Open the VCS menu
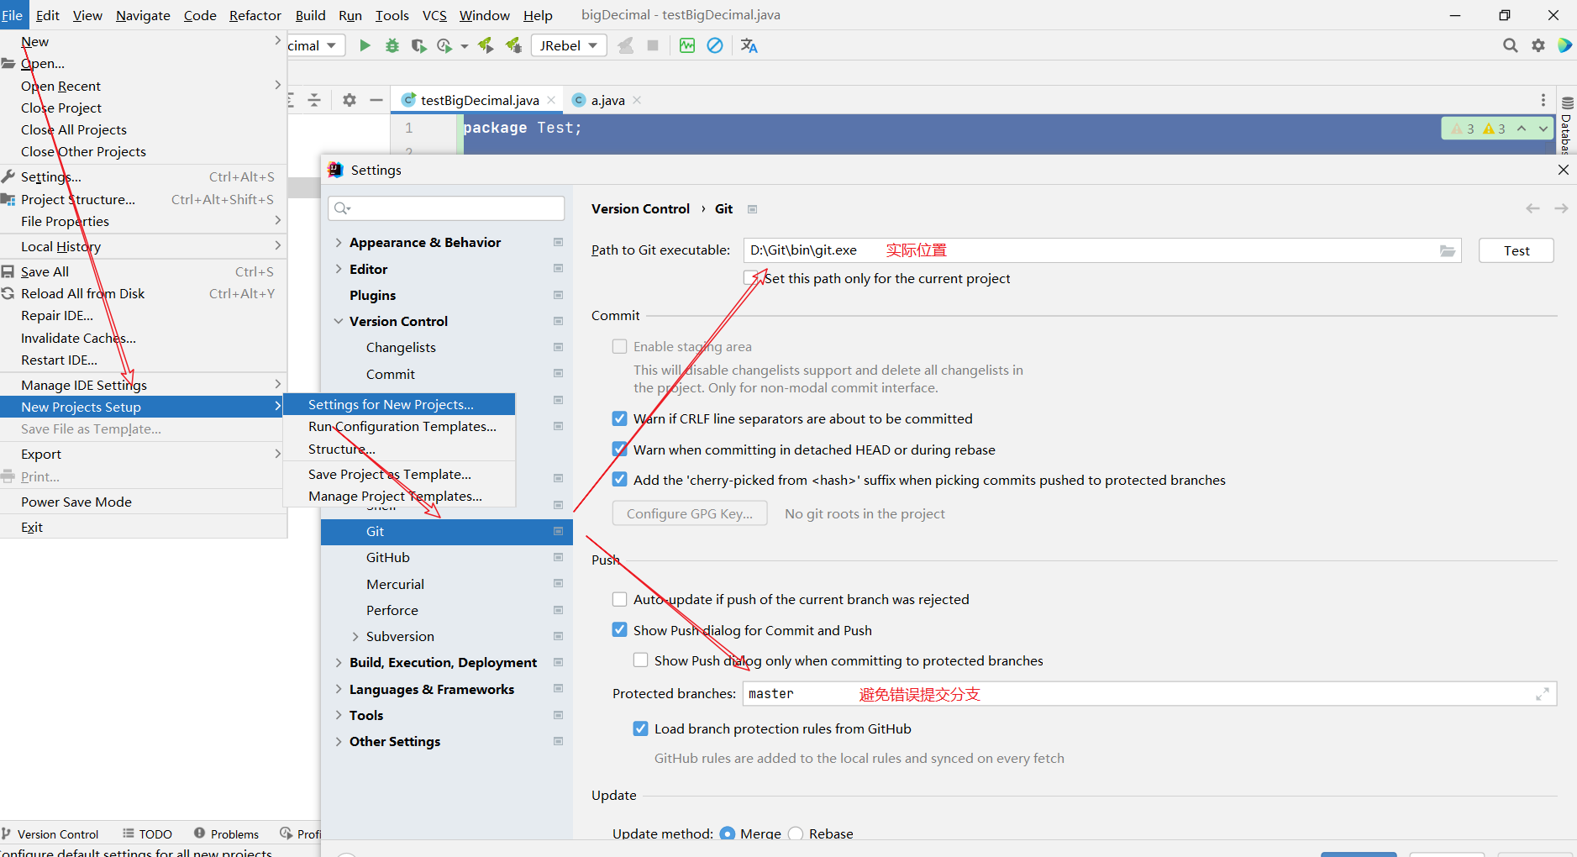1577x857 pixels. click(434, 15)
